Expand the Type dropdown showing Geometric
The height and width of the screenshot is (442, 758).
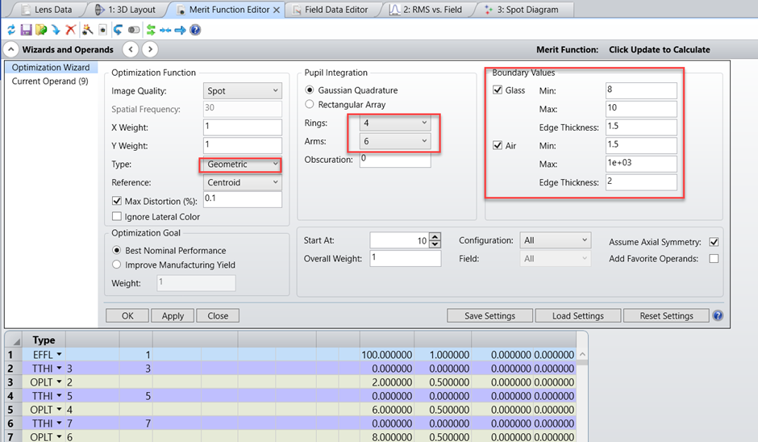(x=242, y=165)
